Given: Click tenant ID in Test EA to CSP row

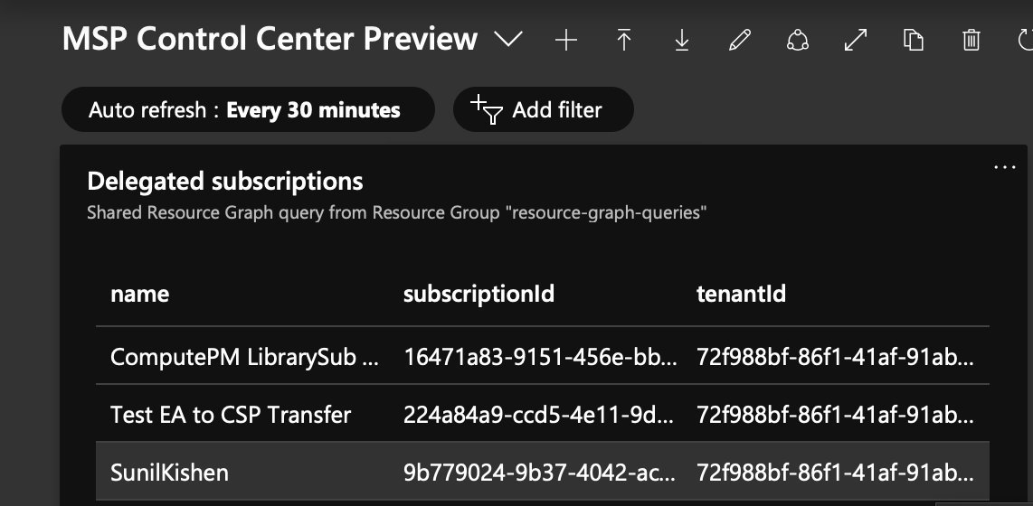Looking at the screenshot, I should [x=836, y=415].
